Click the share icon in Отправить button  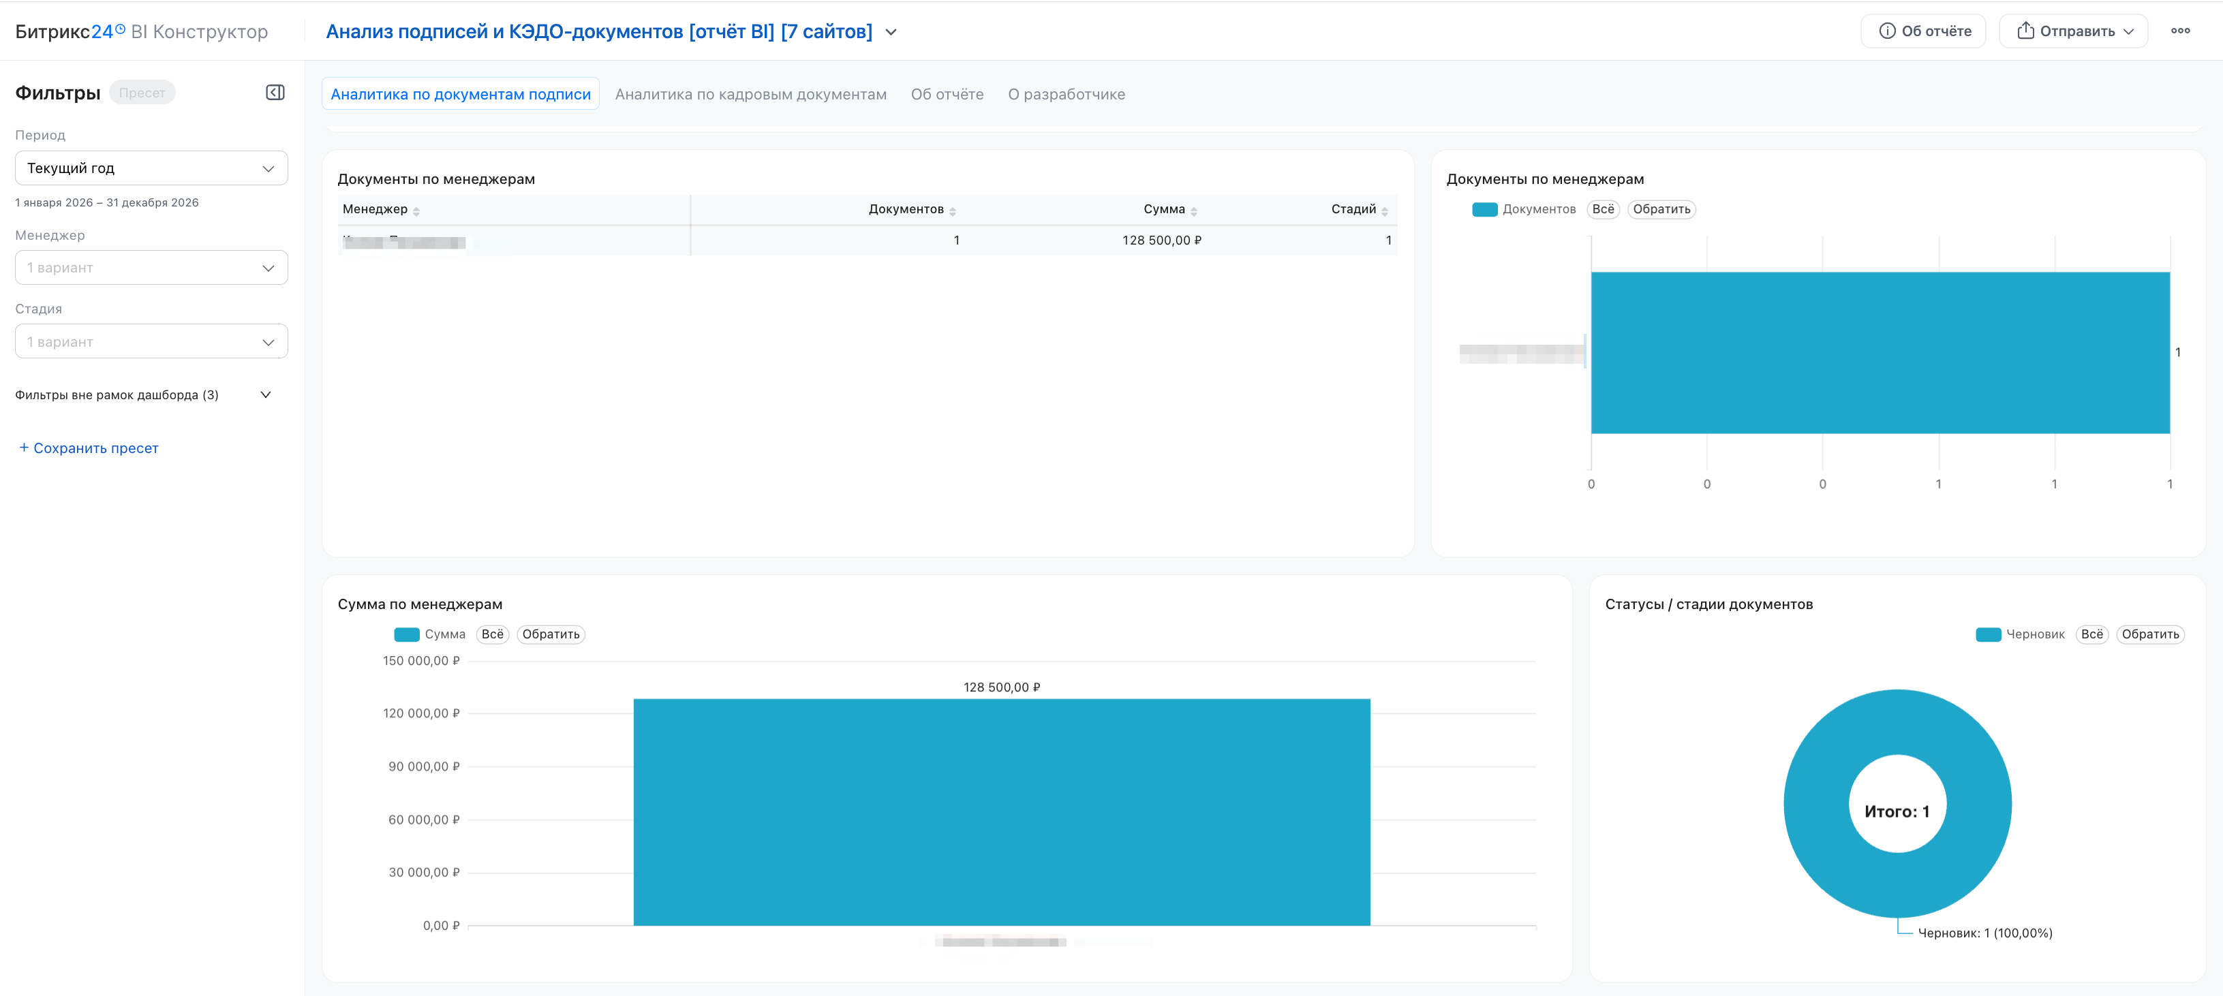point(2025,31)
